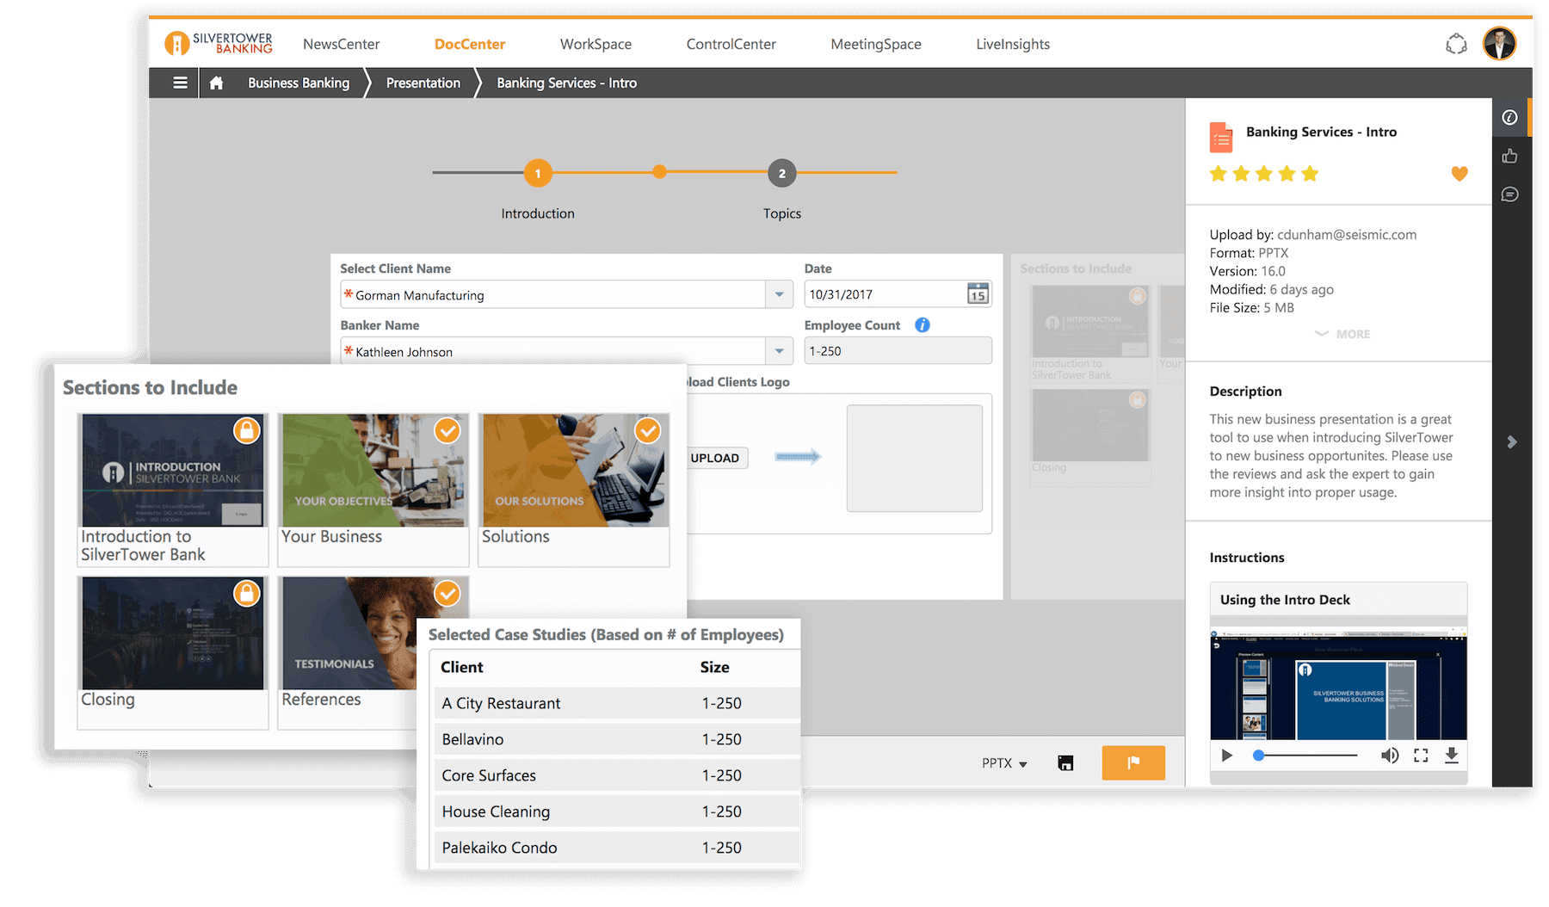Open NewsCenter tab

click(x=341, y=44)
